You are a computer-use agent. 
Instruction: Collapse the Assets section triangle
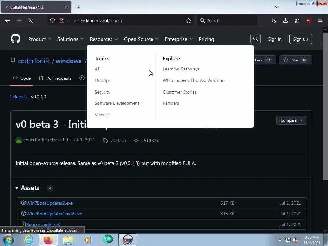[17, 188]
